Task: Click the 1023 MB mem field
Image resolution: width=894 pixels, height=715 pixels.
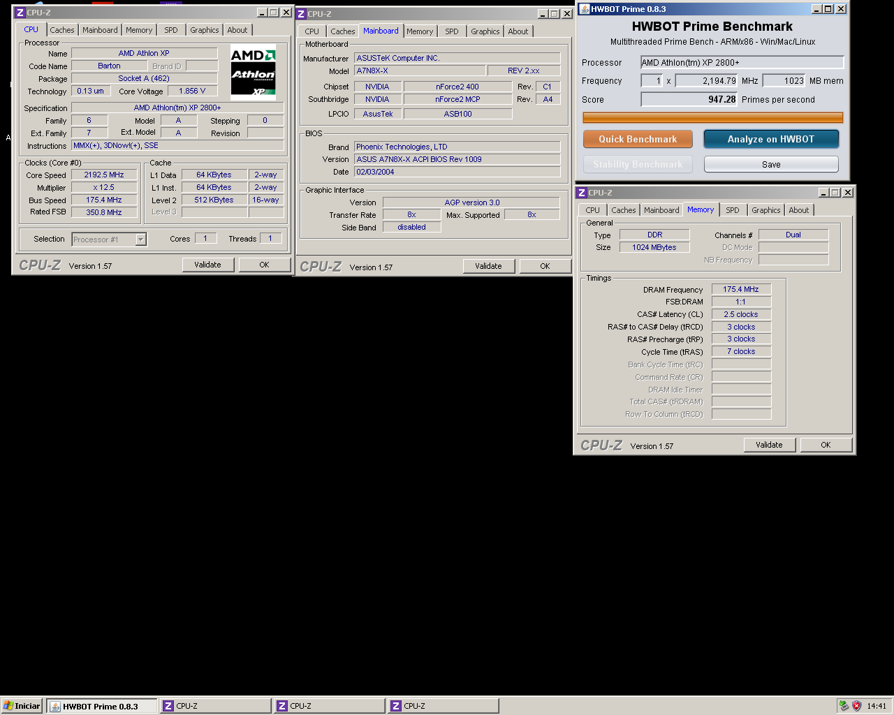Action: coord(784,81)
